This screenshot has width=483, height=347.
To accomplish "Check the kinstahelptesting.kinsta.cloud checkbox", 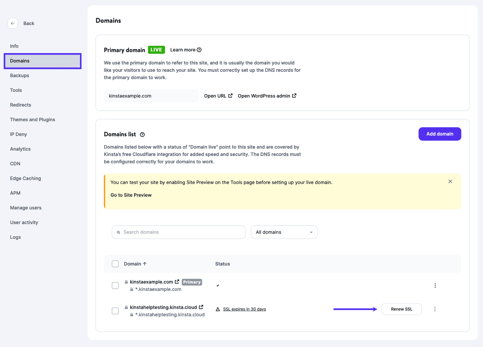I will [x=115, y=310].
